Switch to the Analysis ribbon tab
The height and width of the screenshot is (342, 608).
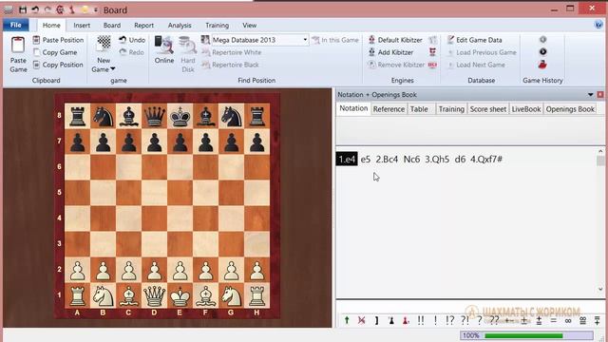pos(180,26)
